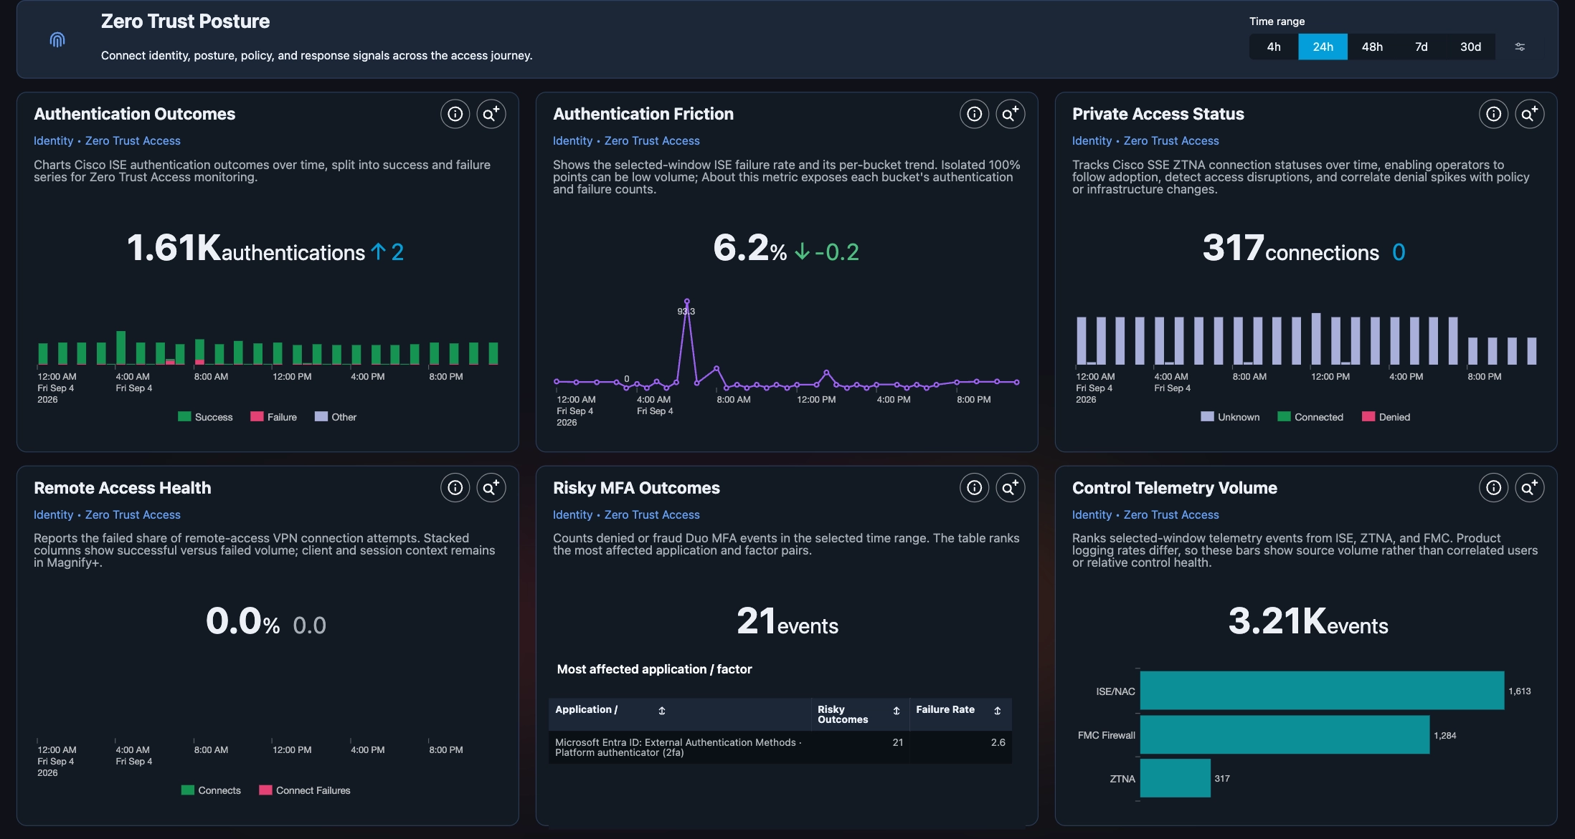The width and height of the screenshot is (1575, 839).
Task: Click the Zero Trust fingerprint icon
Action: [x=57, y=39]
